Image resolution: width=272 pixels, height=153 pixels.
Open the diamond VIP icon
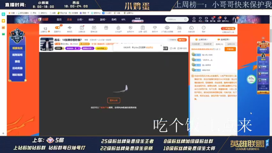point(155,28)
